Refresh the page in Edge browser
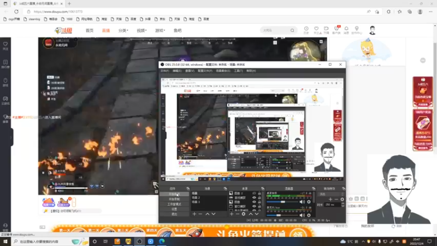437x246 pixels. point(16,11)
